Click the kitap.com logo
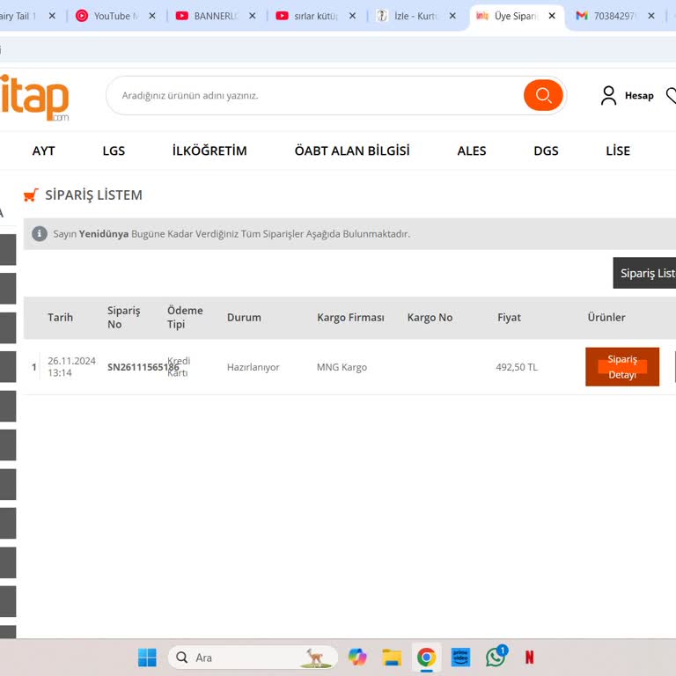 pos(34,98)
